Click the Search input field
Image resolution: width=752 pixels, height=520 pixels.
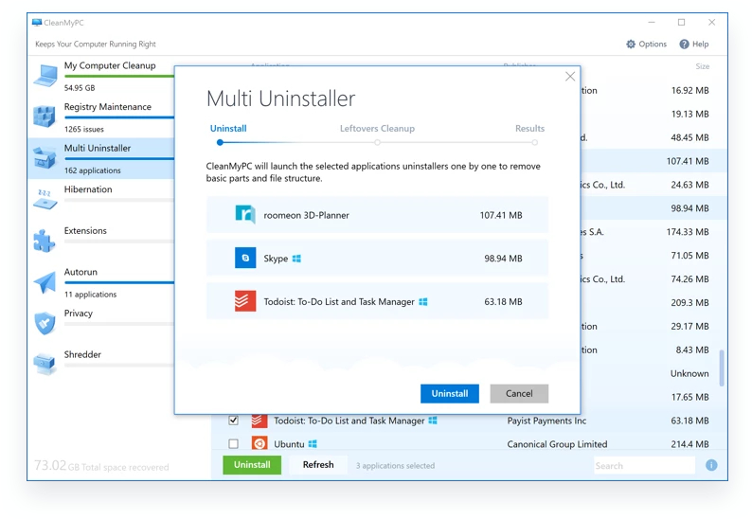[x=644, y=465]
